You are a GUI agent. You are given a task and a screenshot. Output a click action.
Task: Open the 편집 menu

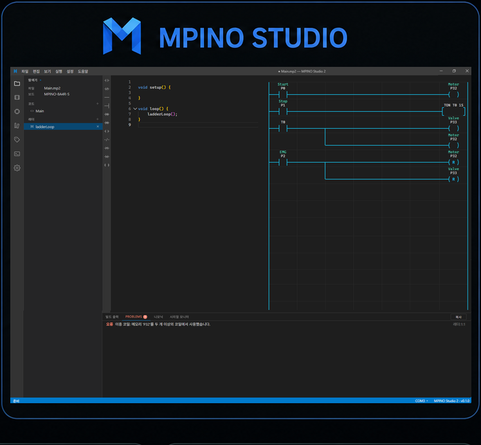(36, 71)
